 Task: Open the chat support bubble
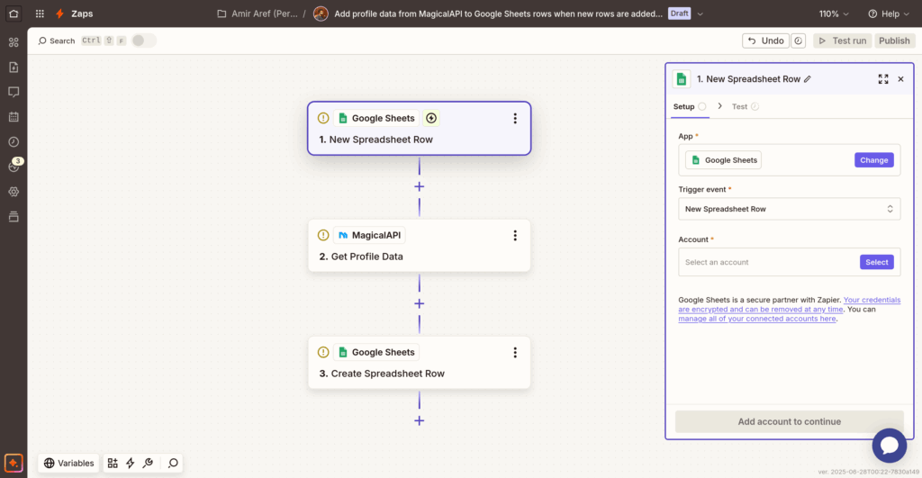coord(889,446)
